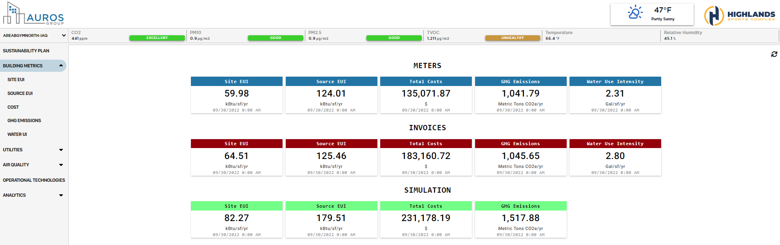Expand the Analytics menu
Image resolution: width=780 pixels, height=245 pixels.
(x=61, y=196)
